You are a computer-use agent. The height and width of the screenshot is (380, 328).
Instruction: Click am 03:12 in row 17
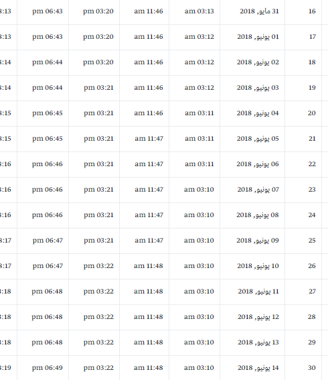[199, 37]
